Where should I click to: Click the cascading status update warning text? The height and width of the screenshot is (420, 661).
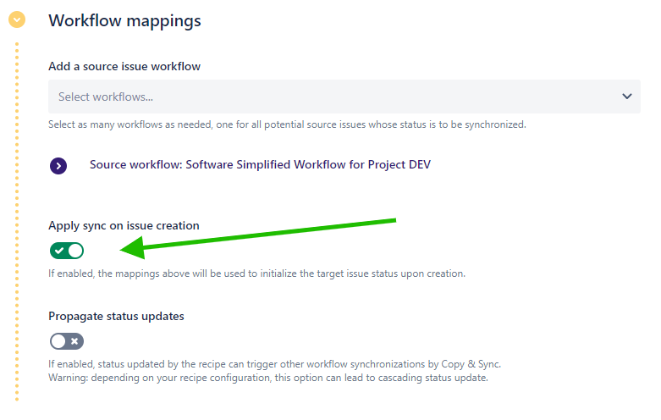point(267,378)
